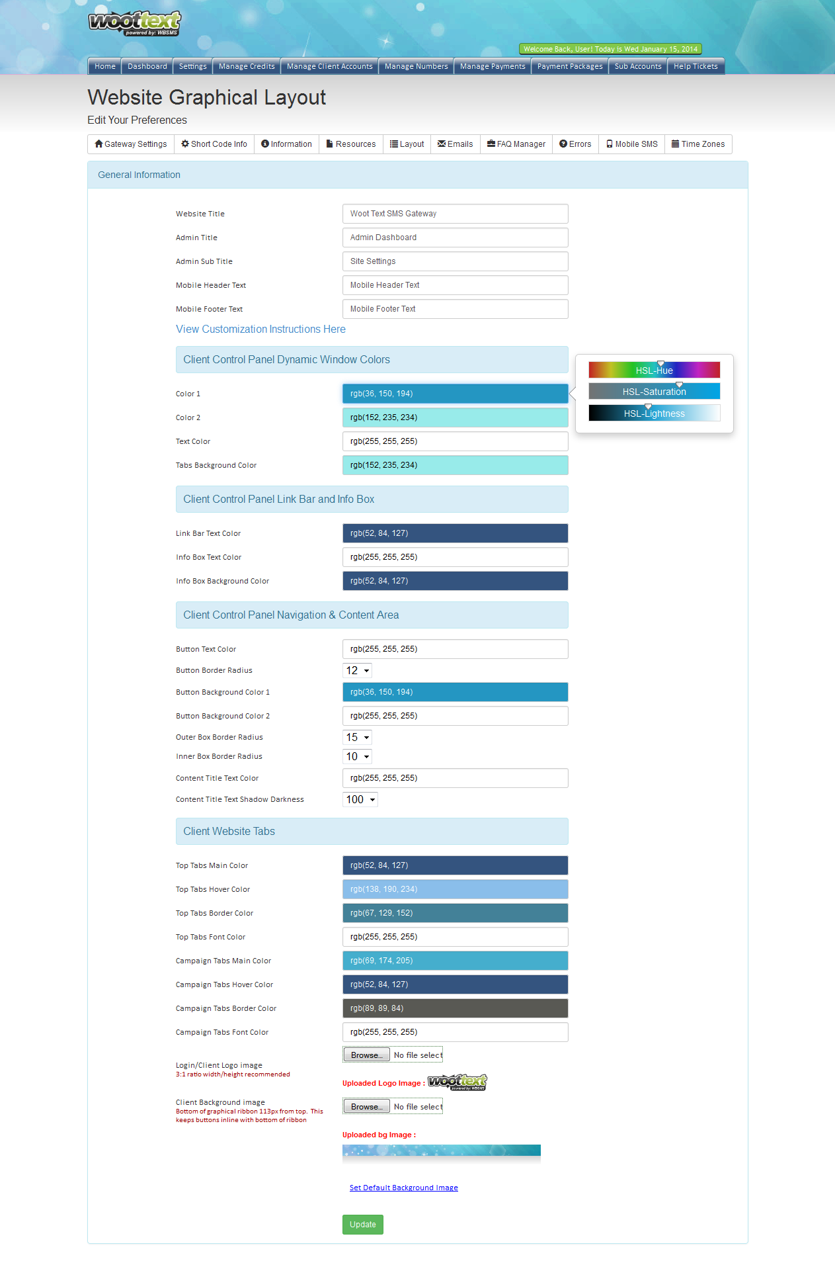Image resolution: width=835 pixels, height=1263 pixels.
Task: Click Button Background Color 1 field
Action: [456, 692]
